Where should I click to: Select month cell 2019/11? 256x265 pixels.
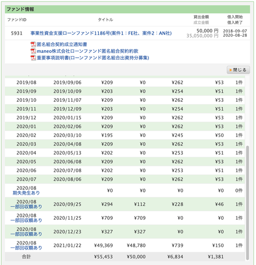click(26, 109)
